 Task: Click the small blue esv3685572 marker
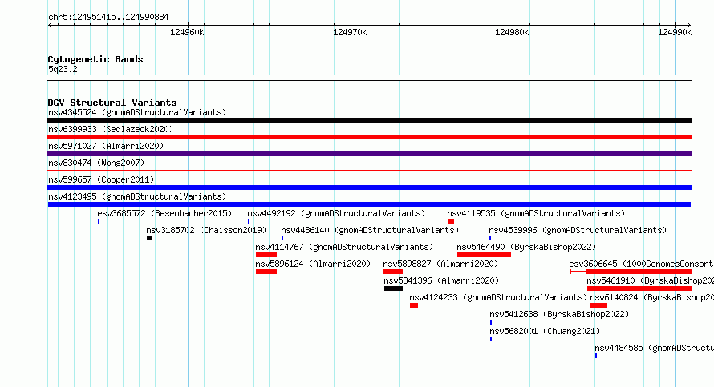99,221
